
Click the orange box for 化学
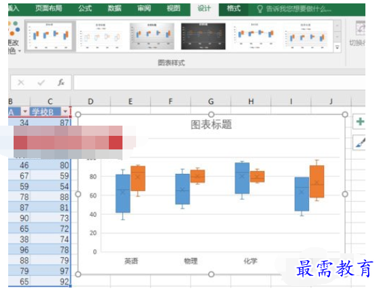coord(257,177)
